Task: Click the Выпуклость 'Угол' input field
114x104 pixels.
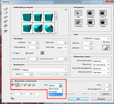Action: pyautogui.click(x=26, y=74)
